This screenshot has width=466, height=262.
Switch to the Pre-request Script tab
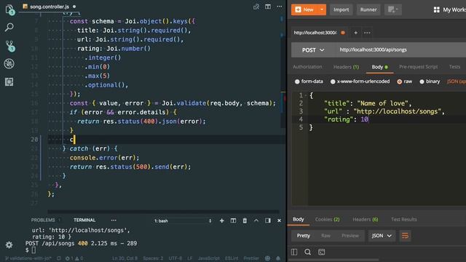[x=418, y=67]
